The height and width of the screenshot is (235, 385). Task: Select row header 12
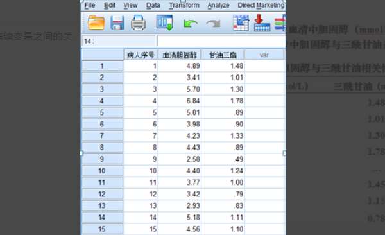click(x=102, y=194)
